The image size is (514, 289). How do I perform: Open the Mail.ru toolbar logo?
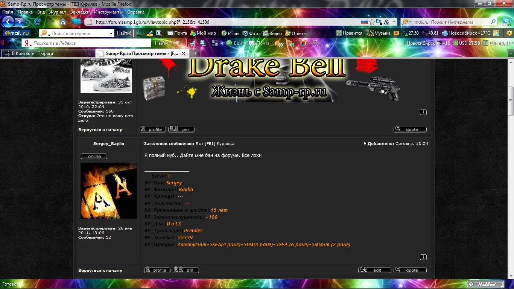(x=17, y=33)
